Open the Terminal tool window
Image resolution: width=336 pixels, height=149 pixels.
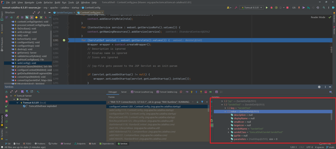(x=66, y=144)
